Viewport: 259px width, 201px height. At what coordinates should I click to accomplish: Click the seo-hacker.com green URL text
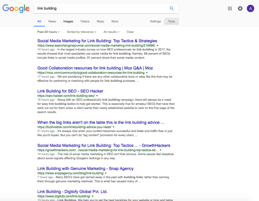pyautogui.click(x=66, y=96)
